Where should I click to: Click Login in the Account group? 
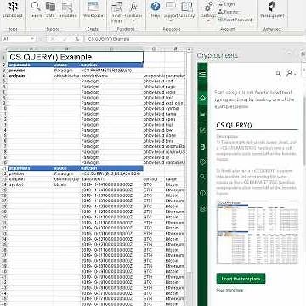click(227, 4)
